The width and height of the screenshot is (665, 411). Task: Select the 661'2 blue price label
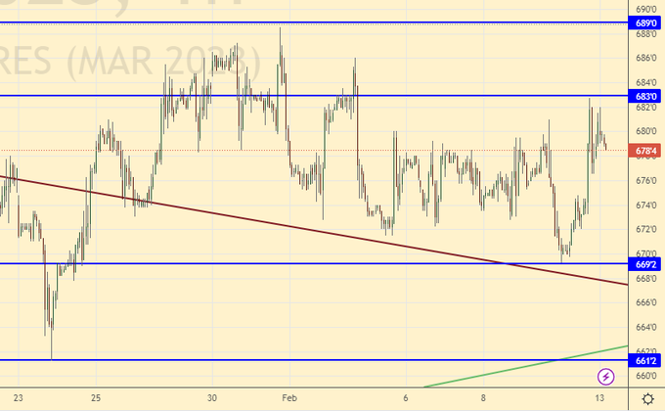[x=646, y=360]
